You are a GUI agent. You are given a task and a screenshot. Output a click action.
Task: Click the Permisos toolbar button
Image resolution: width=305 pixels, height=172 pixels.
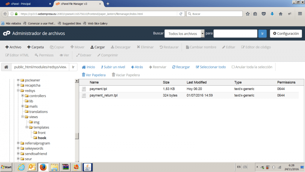(x=44, y=55)
